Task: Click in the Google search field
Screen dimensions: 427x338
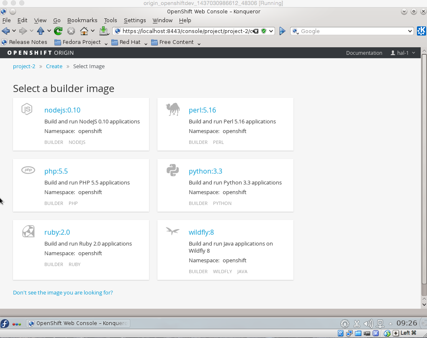Action: click(352, 31)
